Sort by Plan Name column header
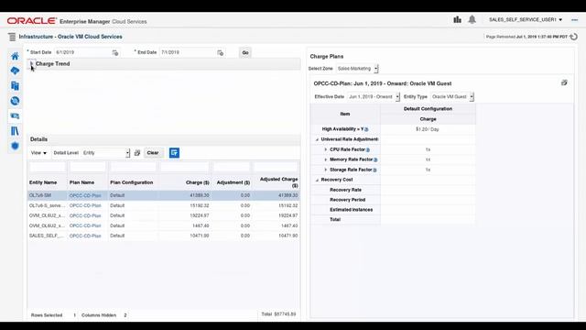This screenshot has height=330, width=586. pyautogui.click(x=81, y=182)
